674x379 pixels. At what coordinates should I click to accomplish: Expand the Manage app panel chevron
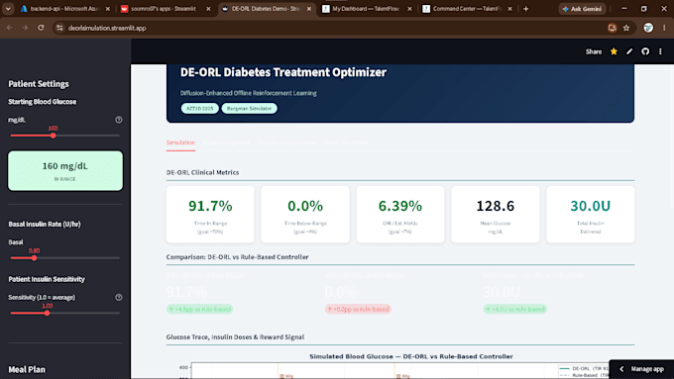point(621,369)
